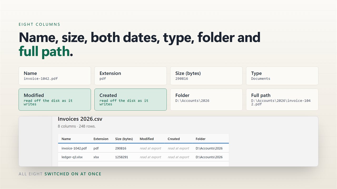Click the 290816 size cell
337x189 pixels.
[x=121, y=148]
